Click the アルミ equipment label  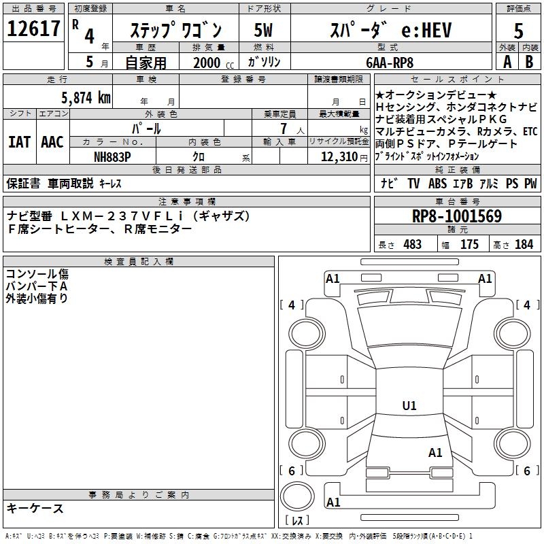coord(489,183)
